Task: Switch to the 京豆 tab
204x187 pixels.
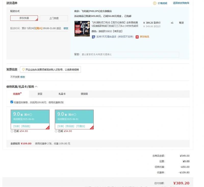Action: pyautogui.click(x=40, y=94)
